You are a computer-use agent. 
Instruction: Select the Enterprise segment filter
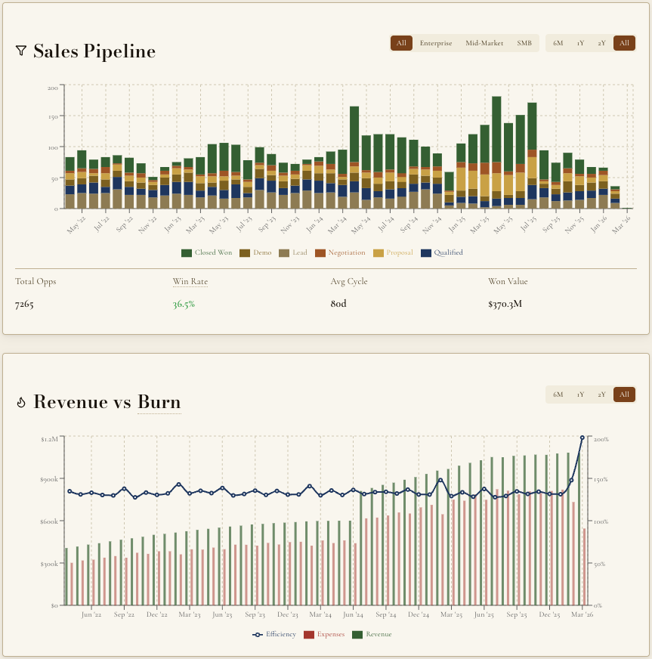[x=436, y=43]
